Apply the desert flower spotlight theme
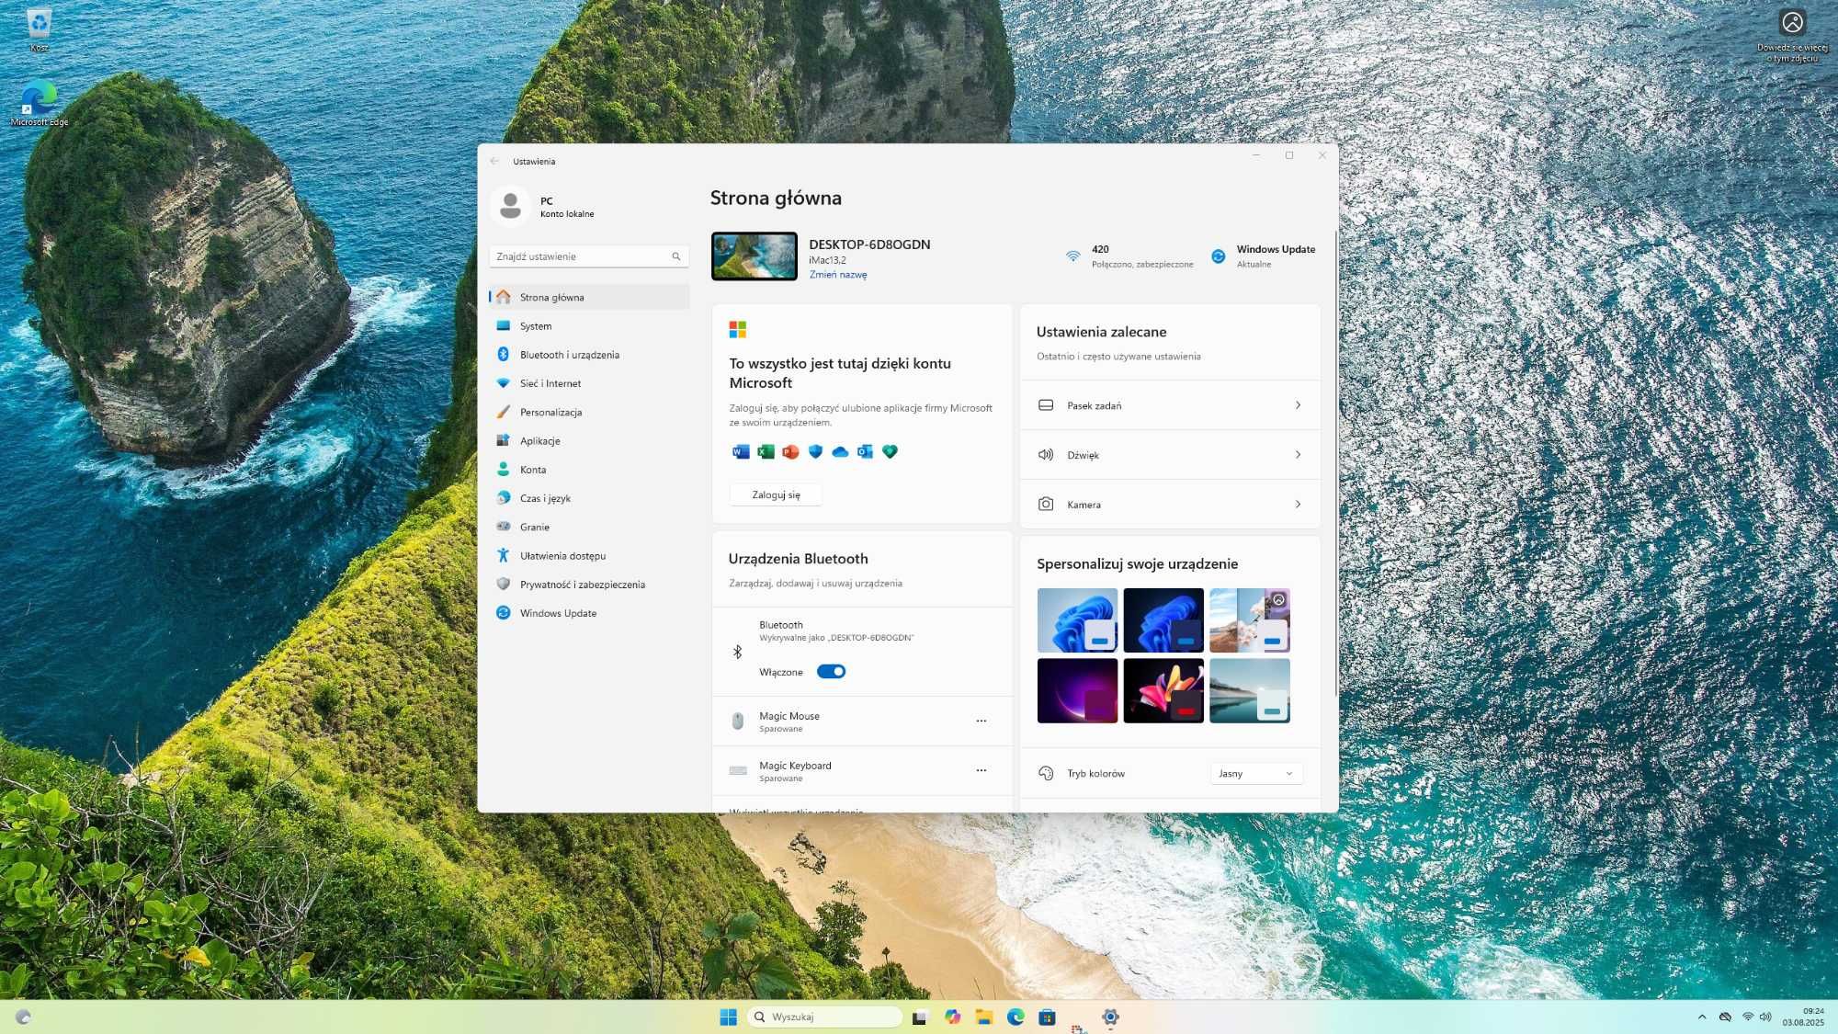 pyautogui.click(x=1250, y=620)
